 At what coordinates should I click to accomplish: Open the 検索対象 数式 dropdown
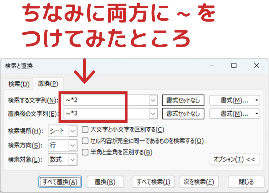click(72, 160)
